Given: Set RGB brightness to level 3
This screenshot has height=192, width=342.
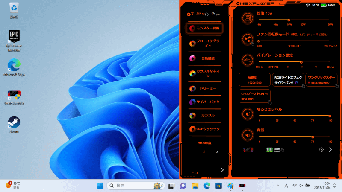Looking at the screenshot, I should 217,152.
